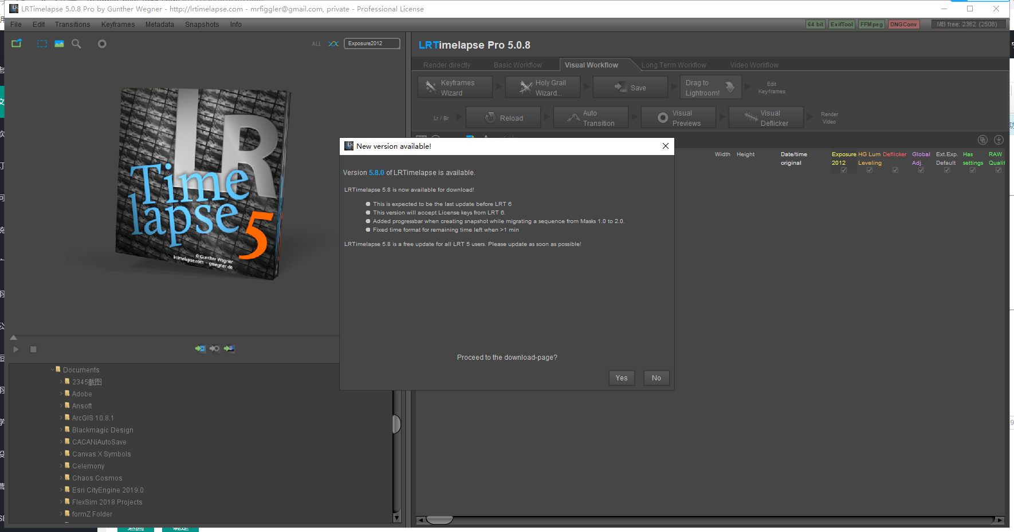The image size is (1014, 532).
Task: Select the dashed rectangle selection icon
Action: click(x=42, y=43)
